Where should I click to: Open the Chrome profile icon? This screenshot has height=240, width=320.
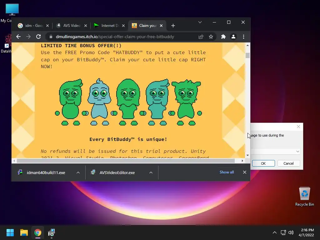pos(233,37)
